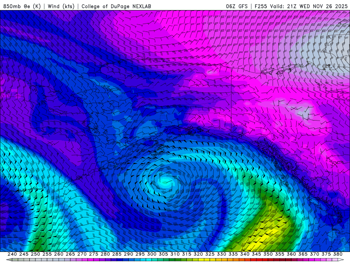
Task: Click the 'Valid: 21Z WED NOV 26 2025' text
Action: (309, 6)
